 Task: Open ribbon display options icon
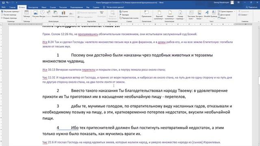238,2
